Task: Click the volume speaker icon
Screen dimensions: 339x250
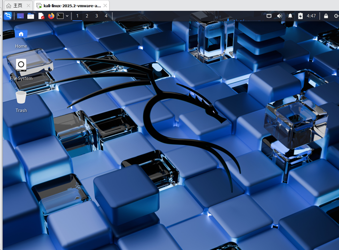Action: [x=279, y=16]
